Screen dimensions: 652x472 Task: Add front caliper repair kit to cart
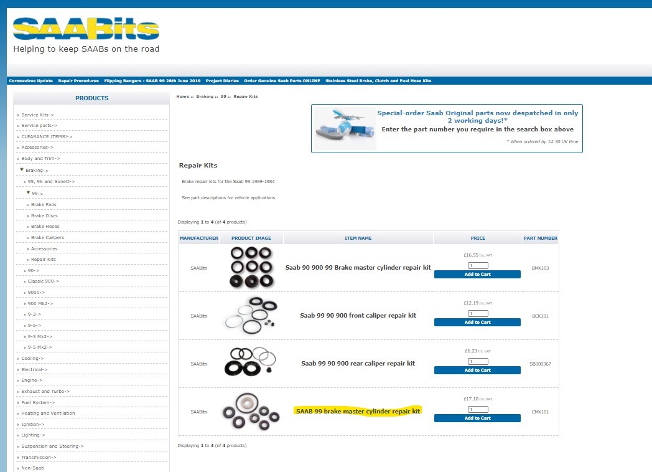(477, 322)
